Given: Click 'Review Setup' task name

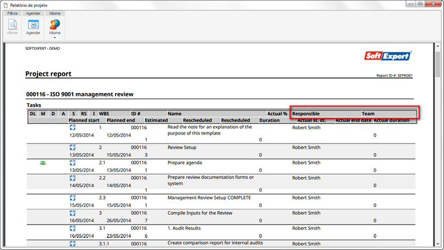Looking at the screenshot, I should 182,148.
